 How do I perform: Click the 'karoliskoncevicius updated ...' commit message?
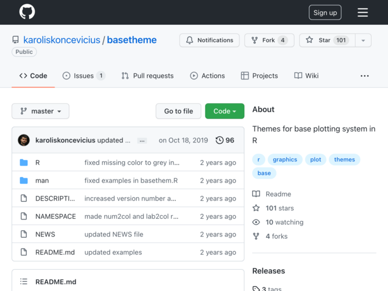pos(82,140)
